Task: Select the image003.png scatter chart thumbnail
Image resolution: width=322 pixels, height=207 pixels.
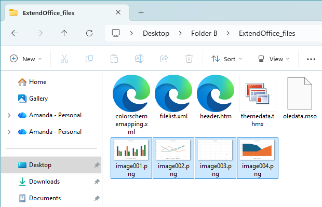Action: 215,150
